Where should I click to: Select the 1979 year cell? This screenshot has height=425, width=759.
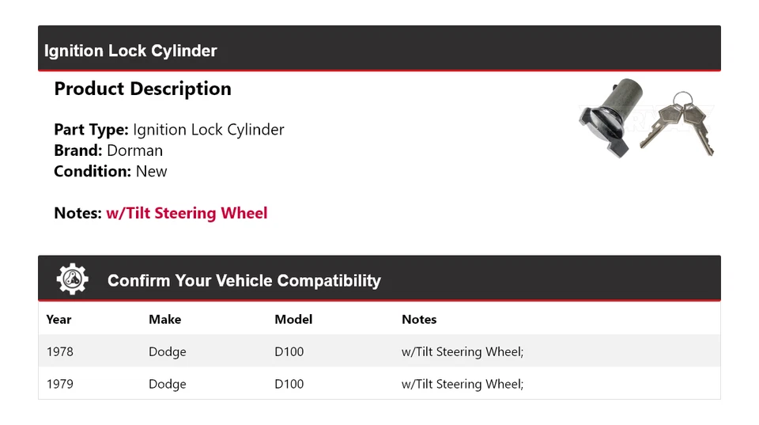(x=60, y=384)
